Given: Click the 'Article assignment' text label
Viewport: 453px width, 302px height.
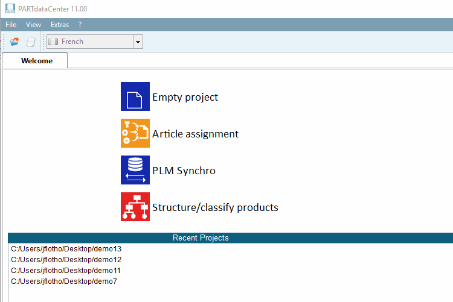Looking at the screenshot, I should [x=195, y=134].
